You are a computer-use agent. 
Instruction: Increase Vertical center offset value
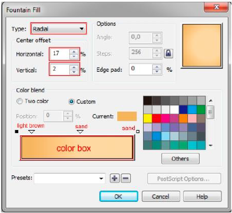(x=74, y=67)
